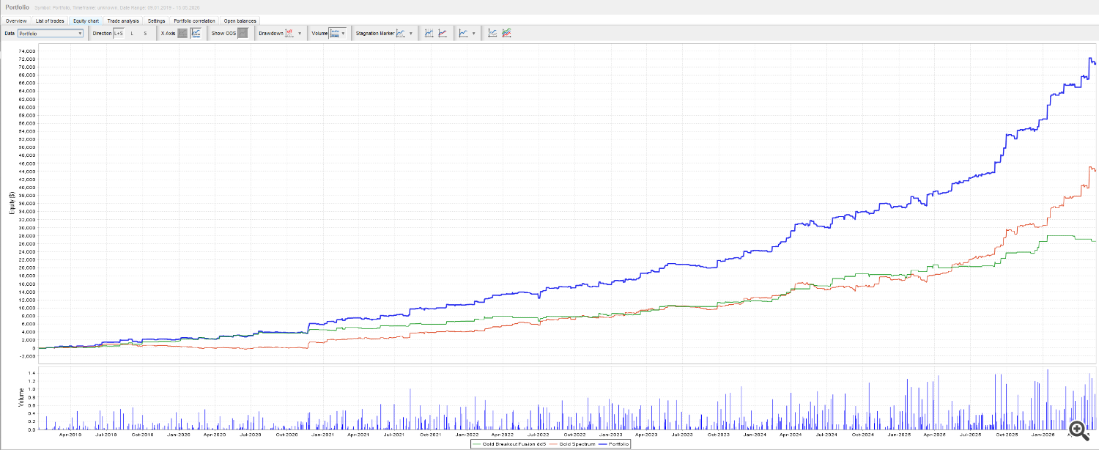Expand the Drawdown dropdown arrow

300,34
